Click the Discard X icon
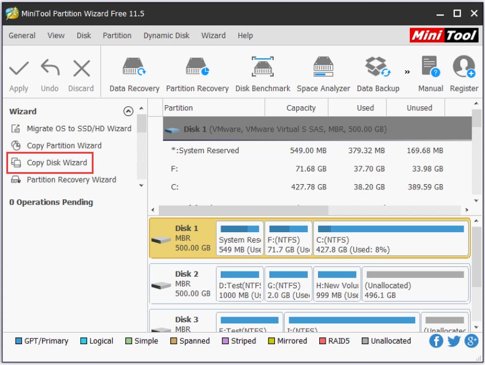This screenshot has width=485, height=365. click(x=81, y=68)
